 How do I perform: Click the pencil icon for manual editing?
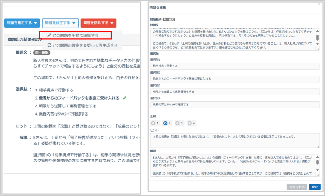click(x=49, y=35)
